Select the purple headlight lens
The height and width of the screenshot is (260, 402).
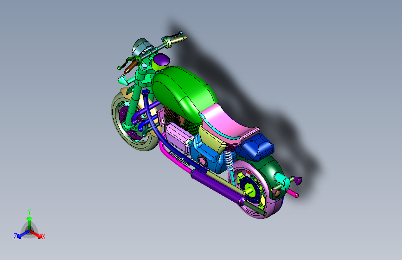coord(162,60)
